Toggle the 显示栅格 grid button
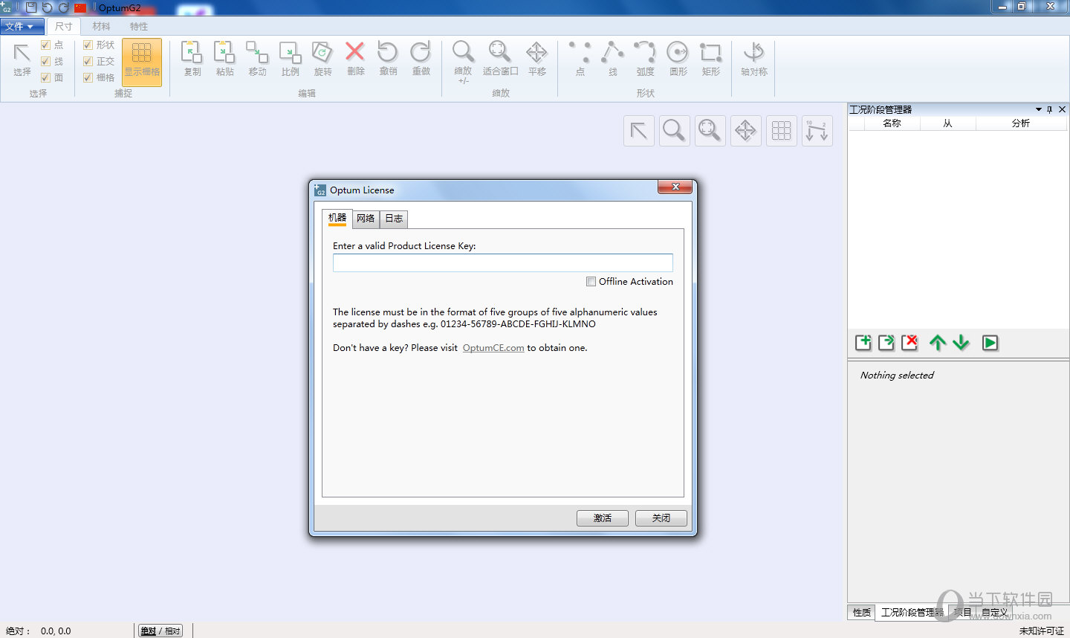The image size is (1070, 638). (142, 62)
